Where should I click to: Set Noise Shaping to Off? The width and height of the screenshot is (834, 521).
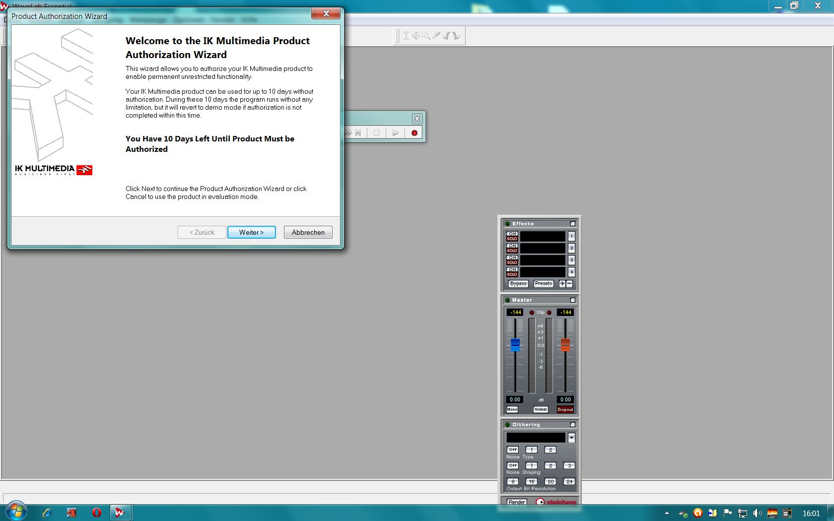click(513, 466)
